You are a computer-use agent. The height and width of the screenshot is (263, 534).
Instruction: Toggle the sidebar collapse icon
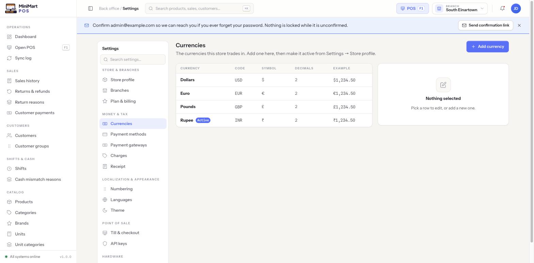pyautogui.click(x=91, y=8)
